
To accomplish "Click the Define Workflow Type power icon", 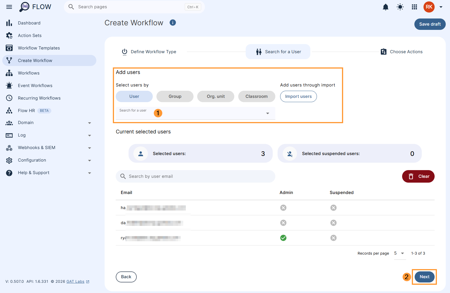I will 125,52.
